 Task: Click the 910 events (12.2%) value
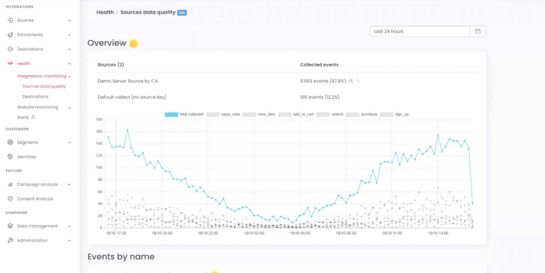click(x=320, y=97)
